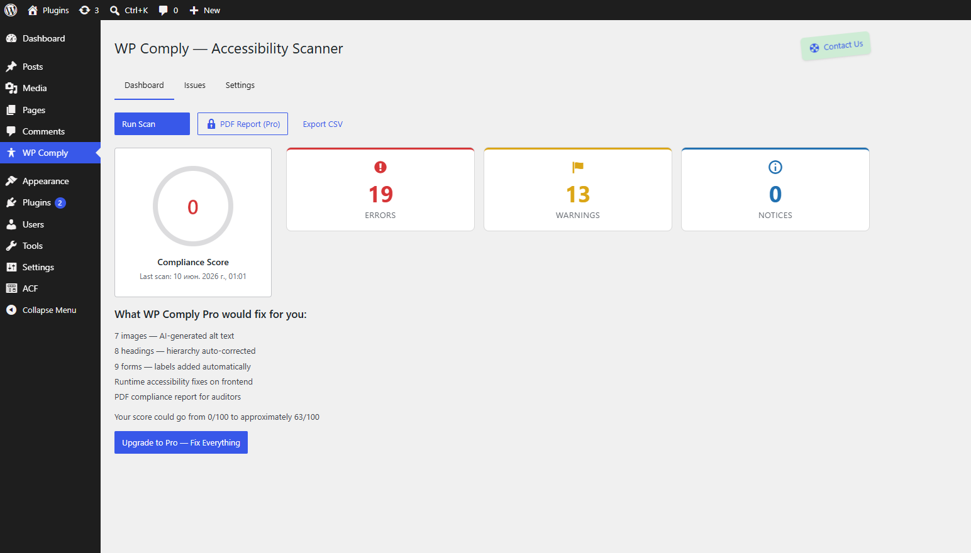Image resolution: width=971 pixels, height=553 pixels.
Task: Click the 'approximately 63/100' score estimate line
Action: click(217, 417)
